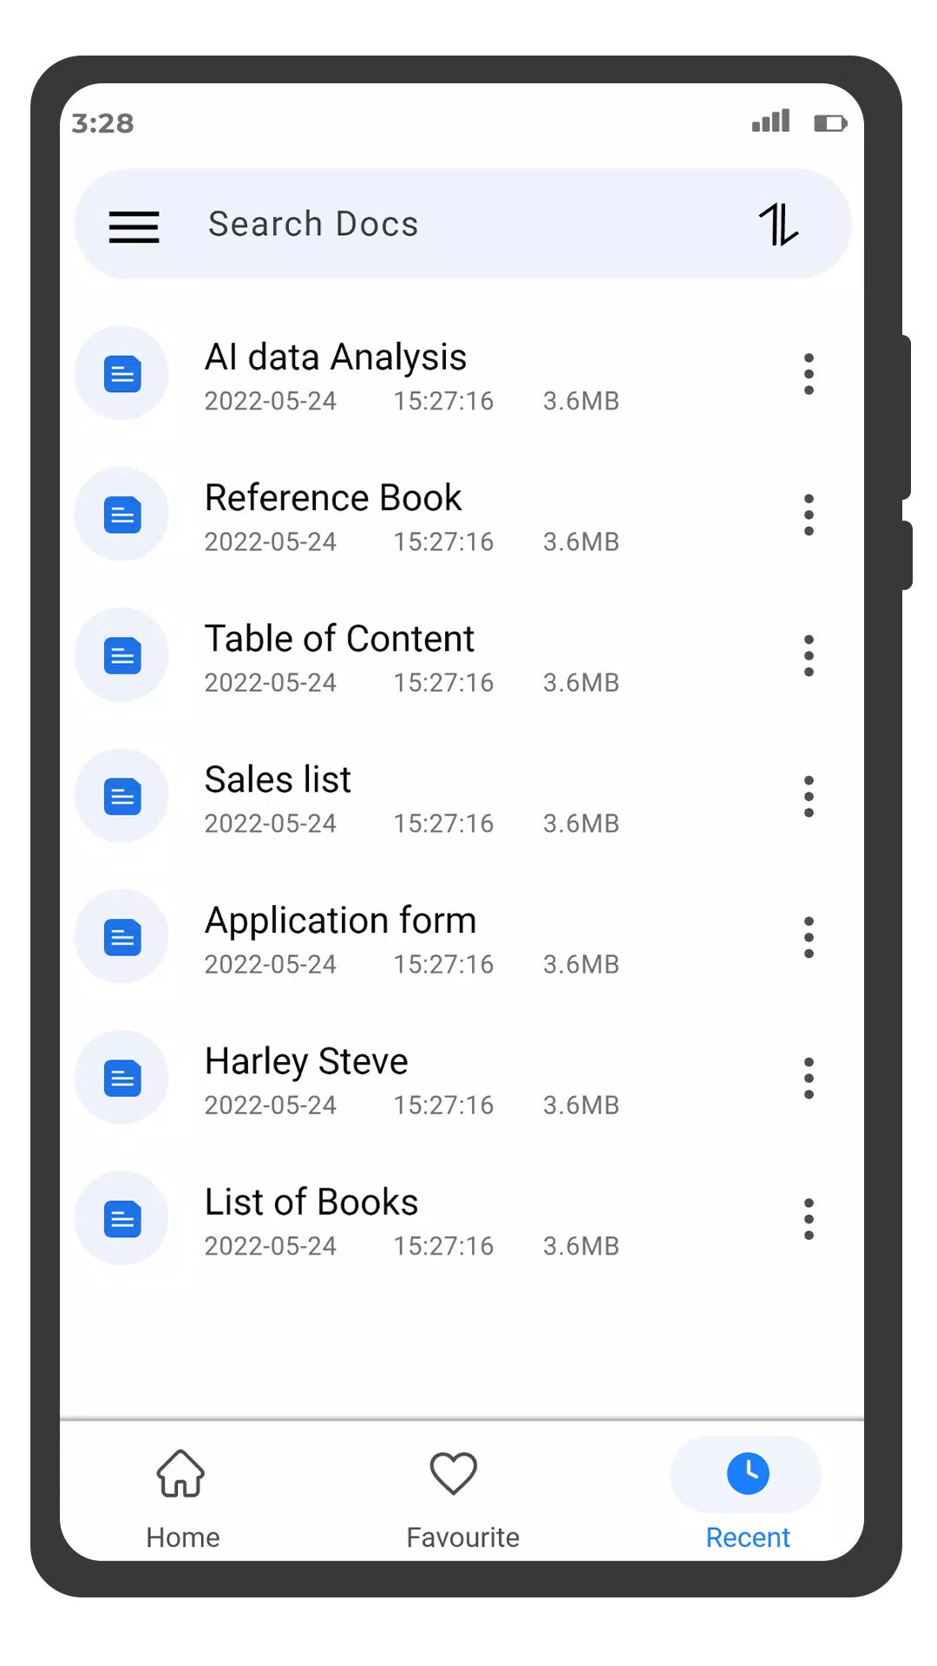This screenshot has height=1666, width=937.
Task: Open more options for Sales list
Action: (809, 797)
